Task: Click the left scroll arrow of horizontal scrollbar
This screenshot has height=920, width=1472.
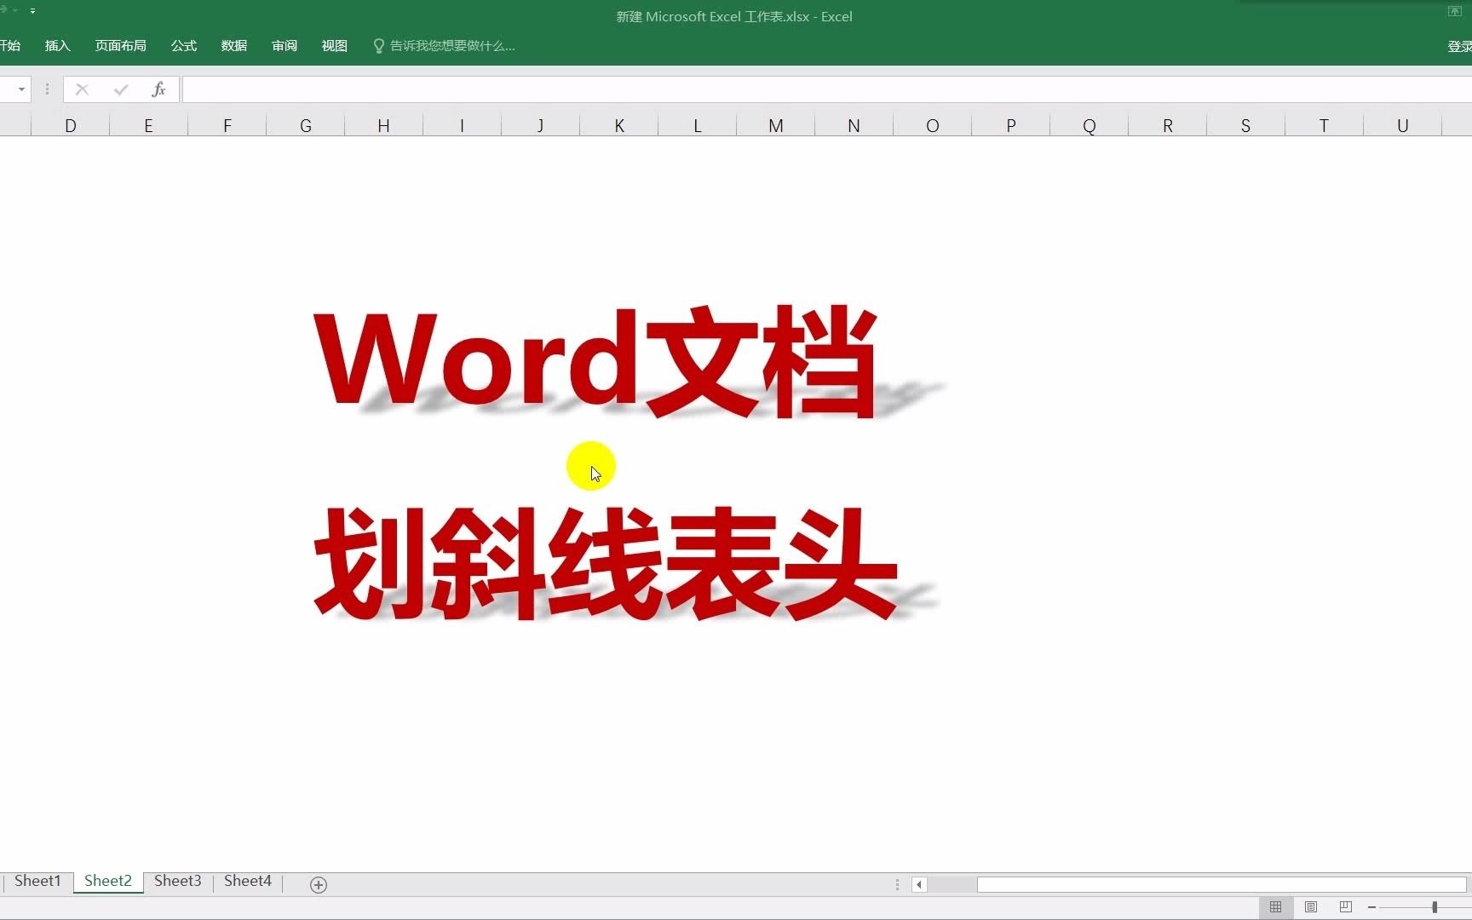Action: 919,885
